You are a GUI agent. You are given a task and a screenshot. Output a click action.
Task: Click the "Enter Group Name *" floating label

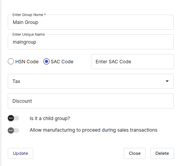[29, 15]
